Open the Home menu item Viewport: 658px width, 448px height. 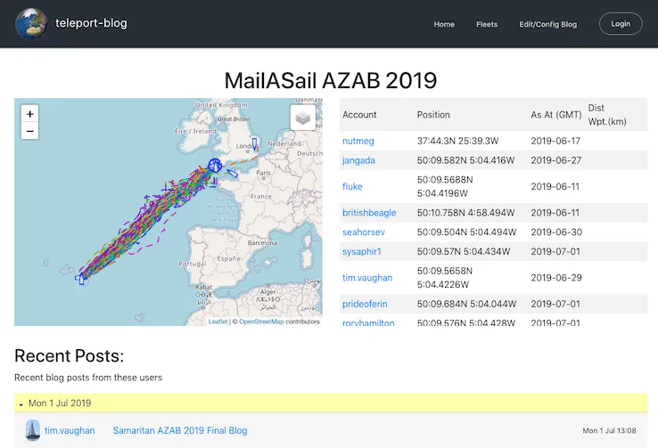pos(444,24)
